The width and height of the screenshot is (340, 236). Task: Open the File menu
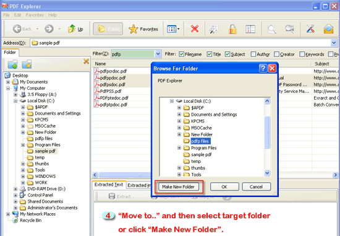click(x=6, y=15)
